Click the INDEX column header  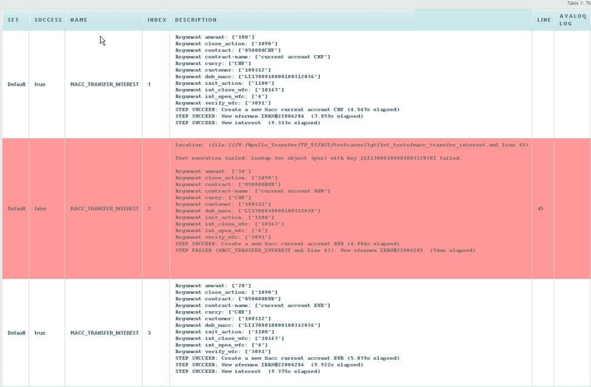point(157,20)
